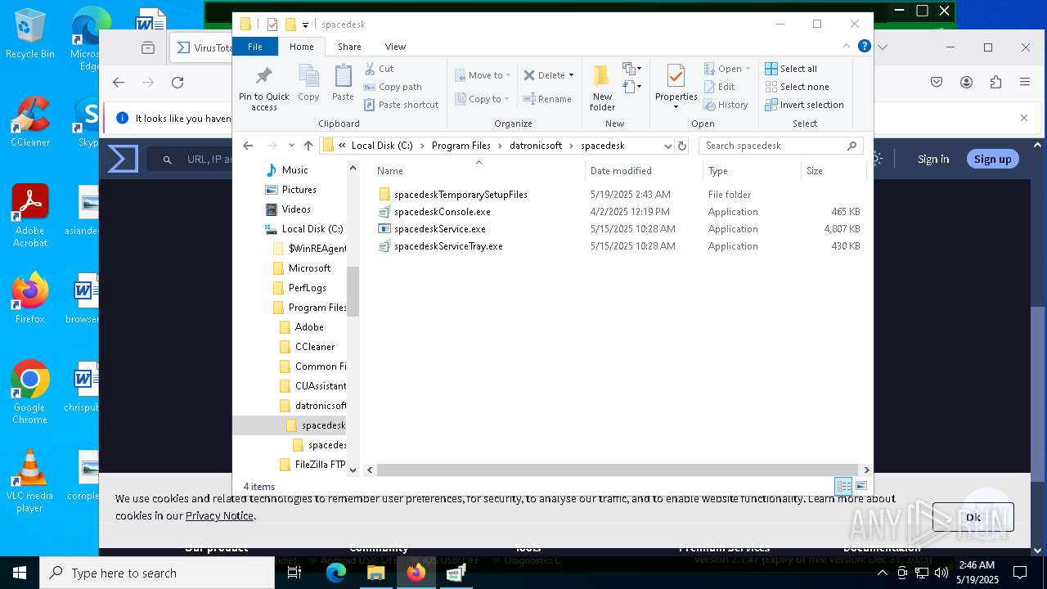Go back in File Explorer
The image size is (1047, 589).
[248, 146]
